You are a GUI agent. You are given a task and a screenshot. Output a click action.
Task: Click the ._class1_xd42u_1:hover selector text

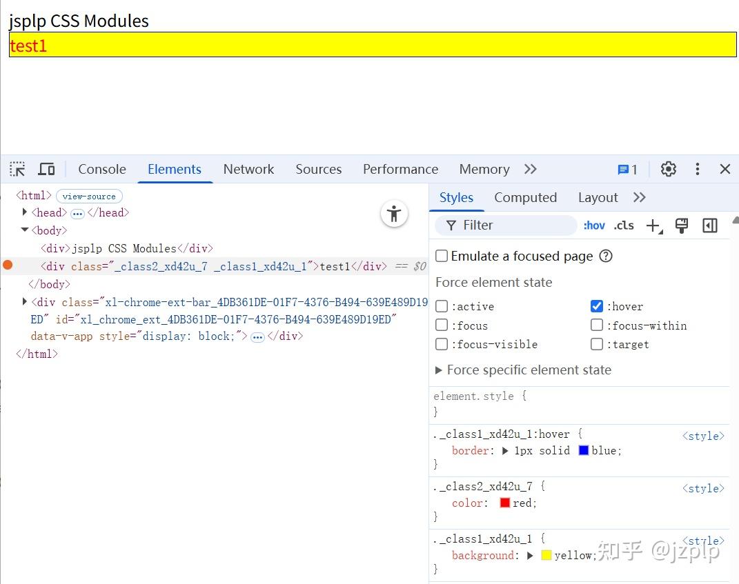pyautogui.click(x=502, y=434)
